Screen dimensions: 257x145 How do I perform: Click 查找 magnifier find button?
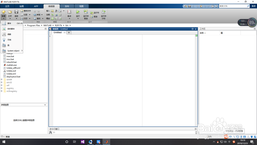point(37,19)
